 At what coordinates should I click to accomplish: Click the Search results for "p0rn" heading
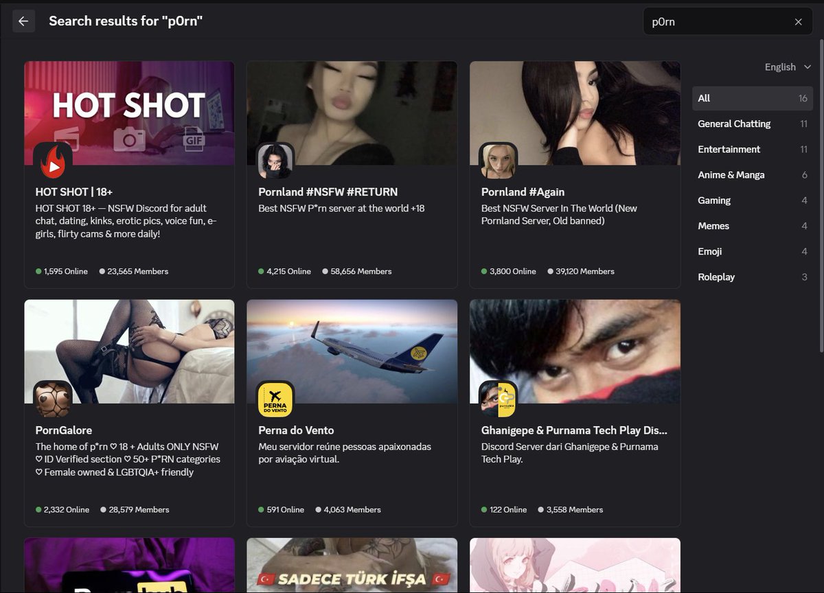point(126,21)
